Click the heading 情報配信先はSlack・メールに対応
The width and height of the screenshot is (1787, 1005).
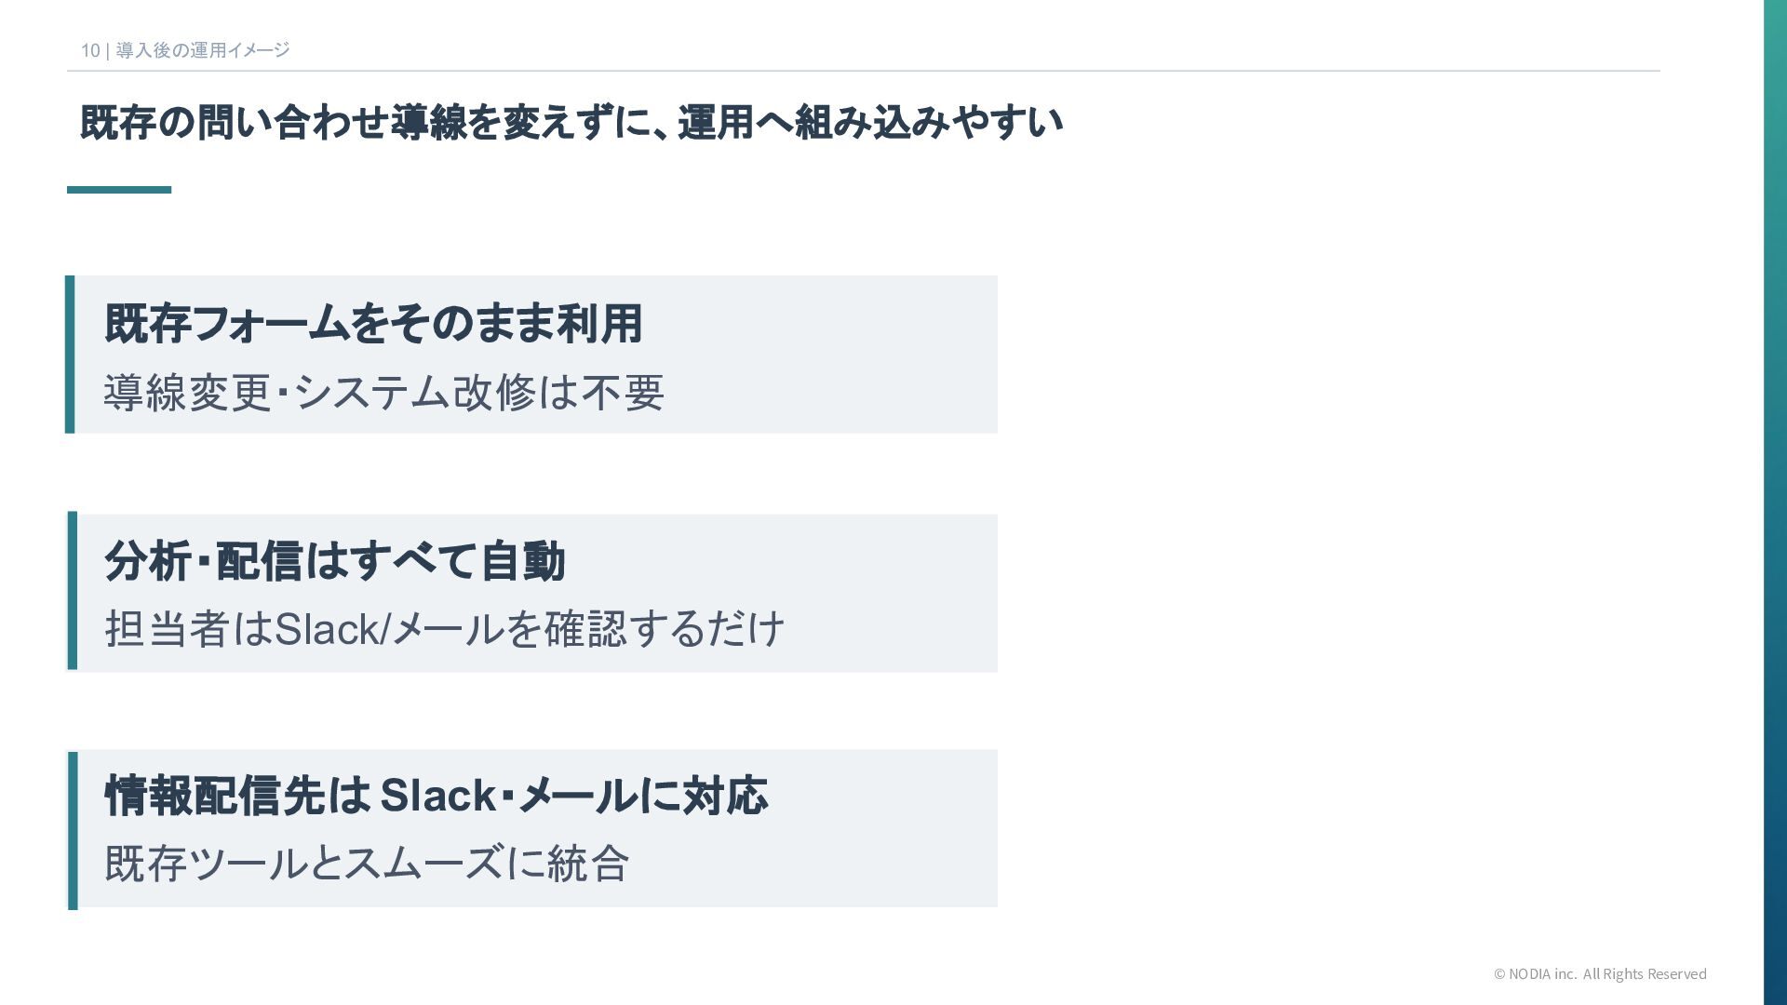point(436,797)
